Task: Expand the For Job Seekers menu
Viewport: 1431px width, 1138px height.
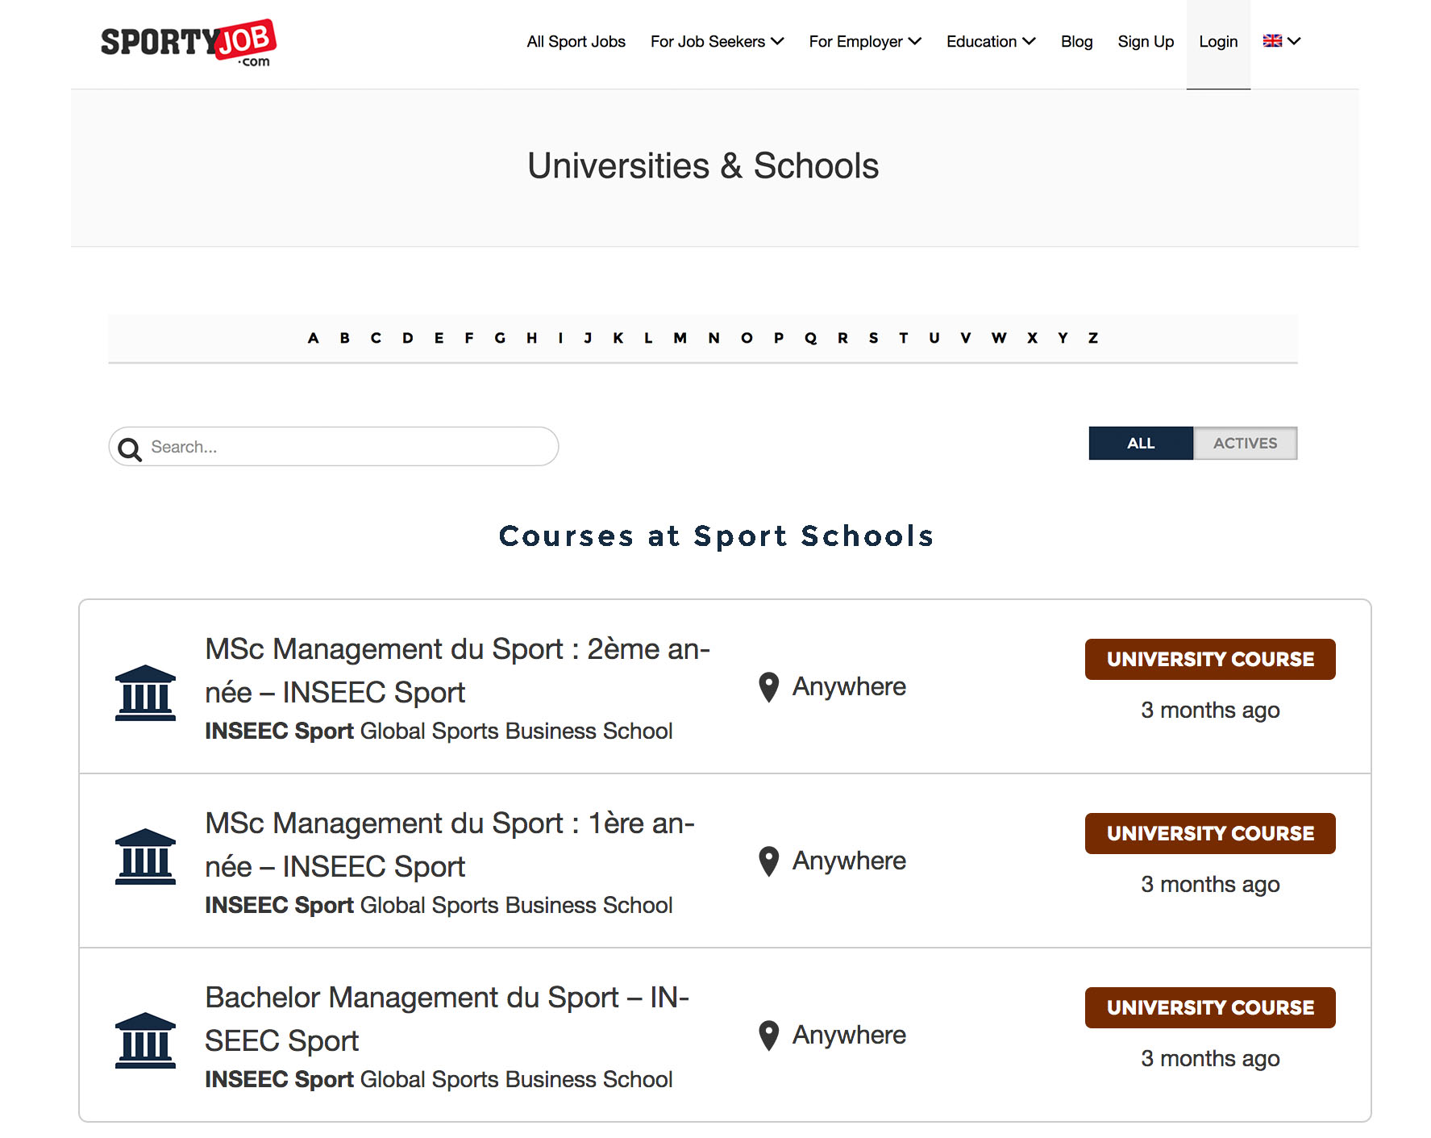Action: coord(717,41)
